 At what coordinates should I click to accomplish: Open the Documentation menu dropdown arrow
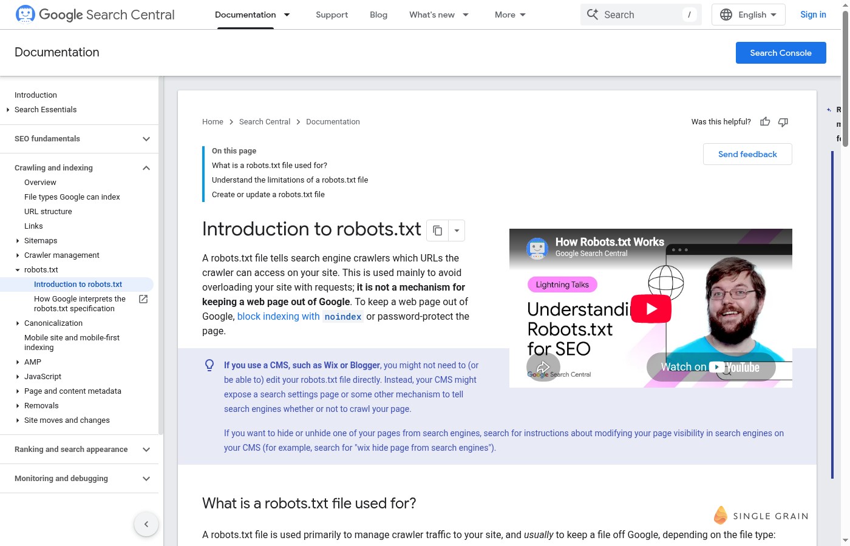(x=287, y=15)
